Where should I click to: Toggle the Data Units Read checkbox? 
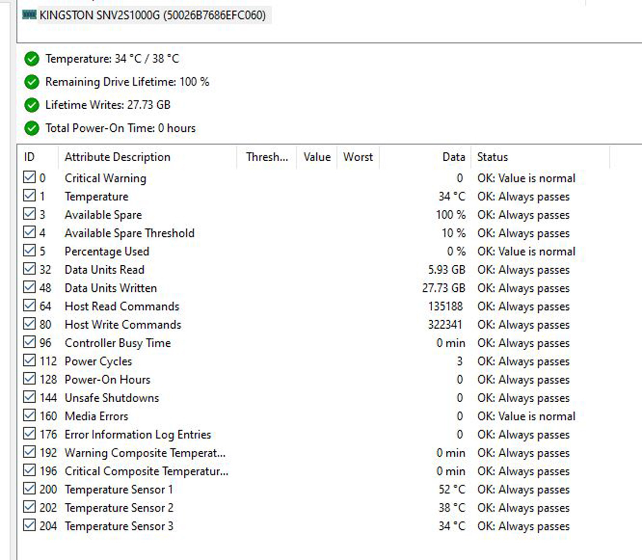click(30, 269)
